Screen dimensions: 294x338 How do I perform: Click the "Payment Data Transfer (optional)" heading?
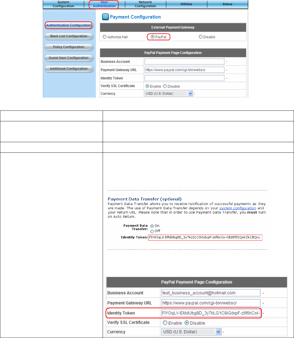click(x=145, y=199)
